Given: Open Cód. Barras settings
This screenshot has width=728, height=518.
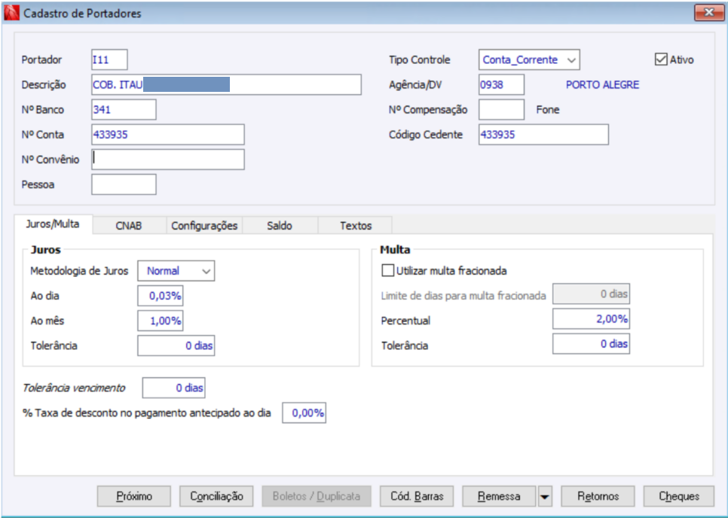Looking at the screenshot, I should [x=417, y=497].
